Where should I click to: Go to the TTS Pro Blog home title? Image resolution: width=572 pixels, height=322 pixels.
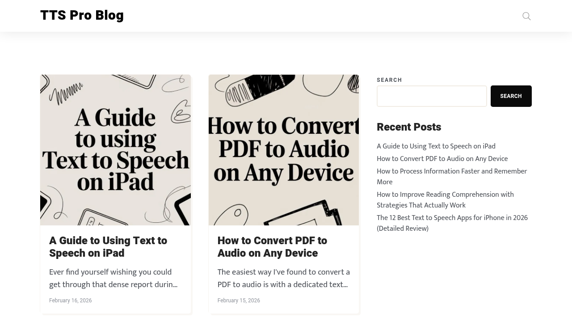[x=82, y=15]
